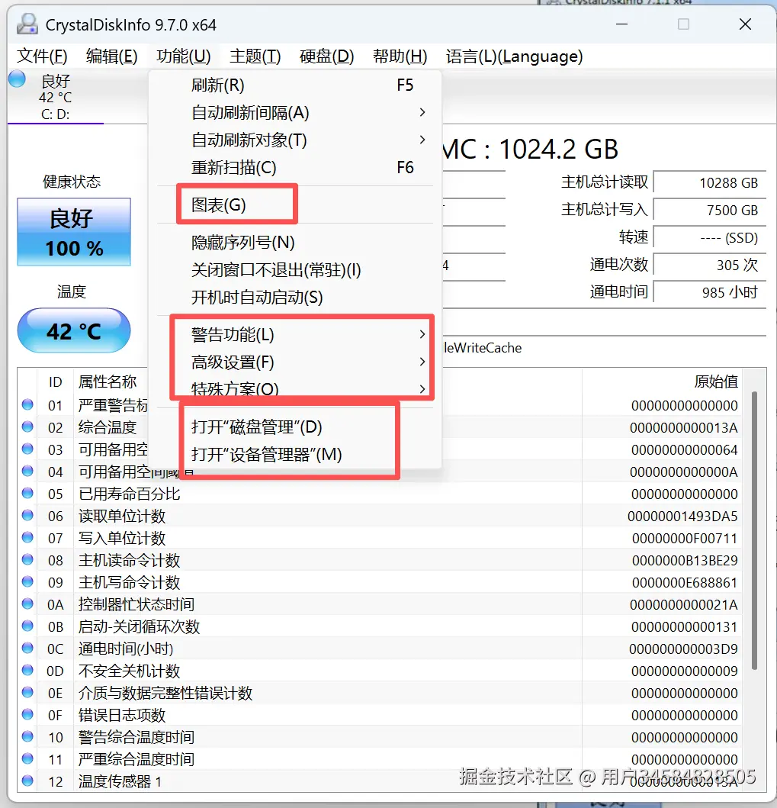Open the 文件(F) menu
The width and height of the screenshot is (777, 808).
[42, 56]
